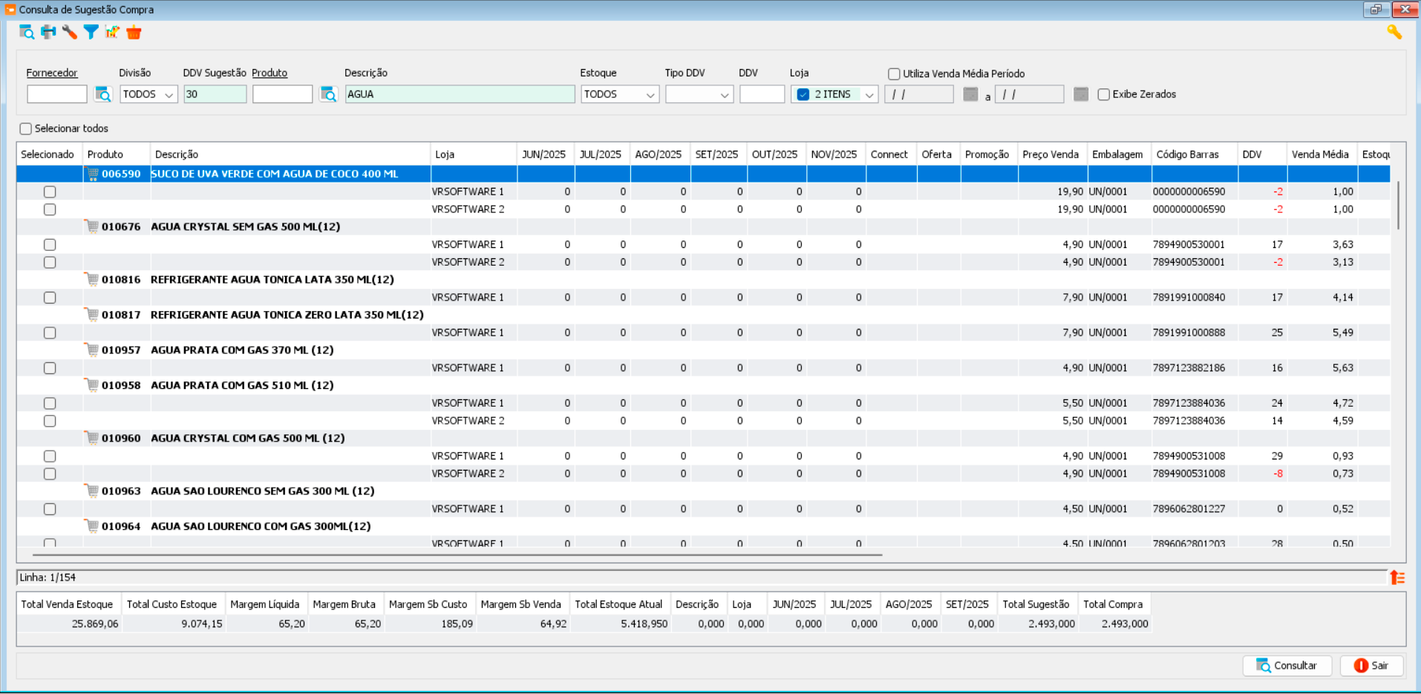The height and width of the screenshot is (694, 1421).
Task: Click the yellow key icon
Action: tap(1394, 32)
